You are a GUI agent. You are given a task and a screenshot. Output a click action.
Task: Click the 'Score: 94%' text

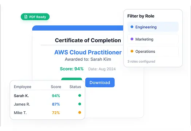click(72, 69)
